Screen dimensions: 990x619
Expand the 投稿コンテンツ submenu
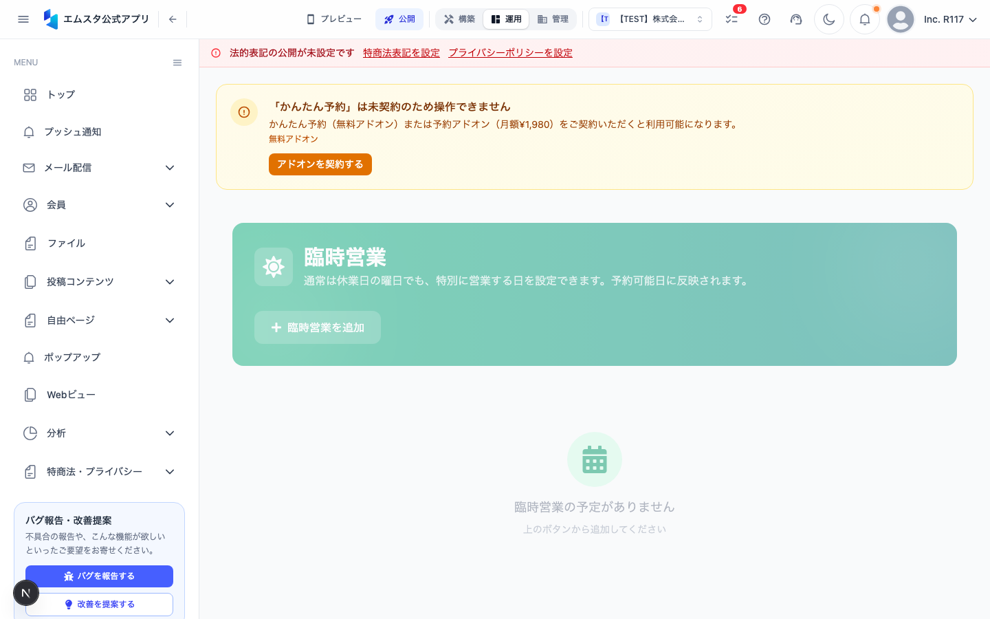[170, 282]
